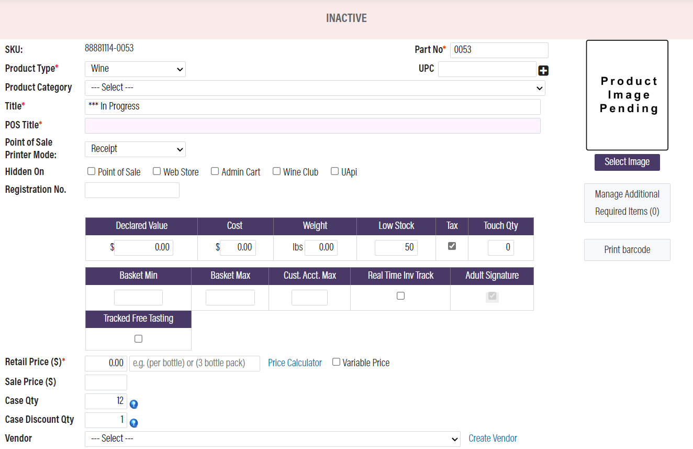This screenshot has height=449, width=693.
Task: Click the Create Vendor link
Action: 493,438
